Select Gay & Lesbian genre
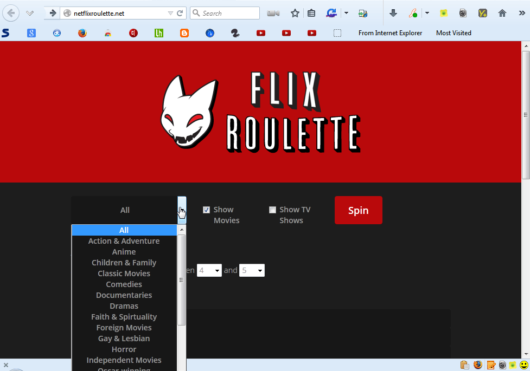The height and width of the screenshot is (371, 530). pyautogui.click(x=124, y=339)
